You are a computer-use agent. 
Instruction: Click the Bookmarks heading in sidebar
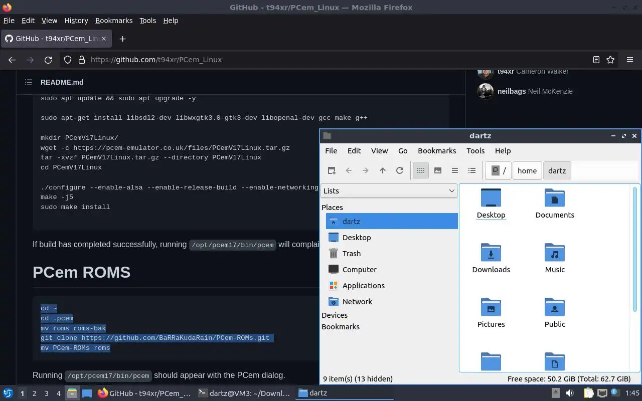coord(341,327)
